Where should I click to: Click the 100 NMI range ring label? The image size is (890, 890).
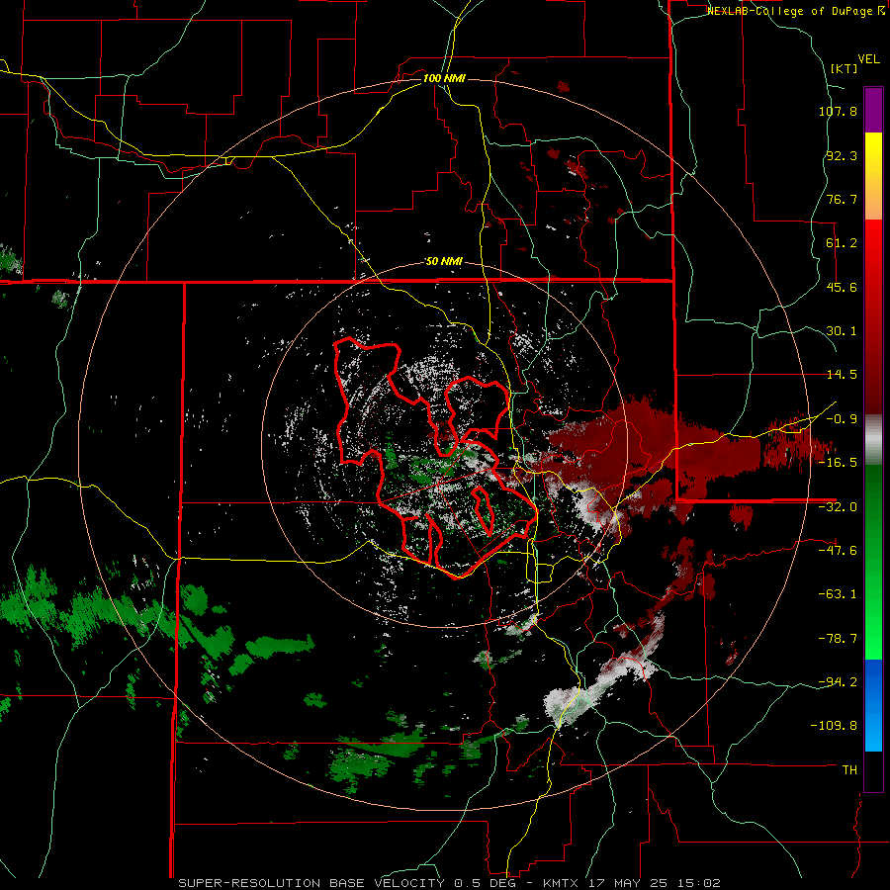point(444,78)
